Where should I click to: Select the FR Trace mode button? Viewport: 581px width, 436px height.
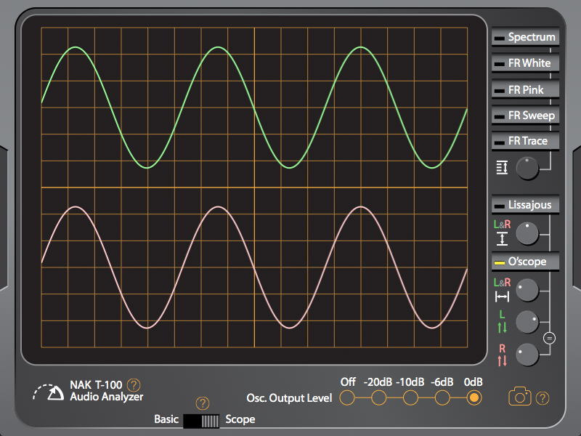tap(525, 141)
